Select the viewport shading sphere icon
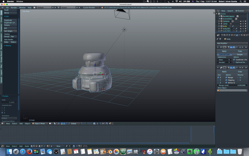The image size is (249, 156). pos(50,123)
